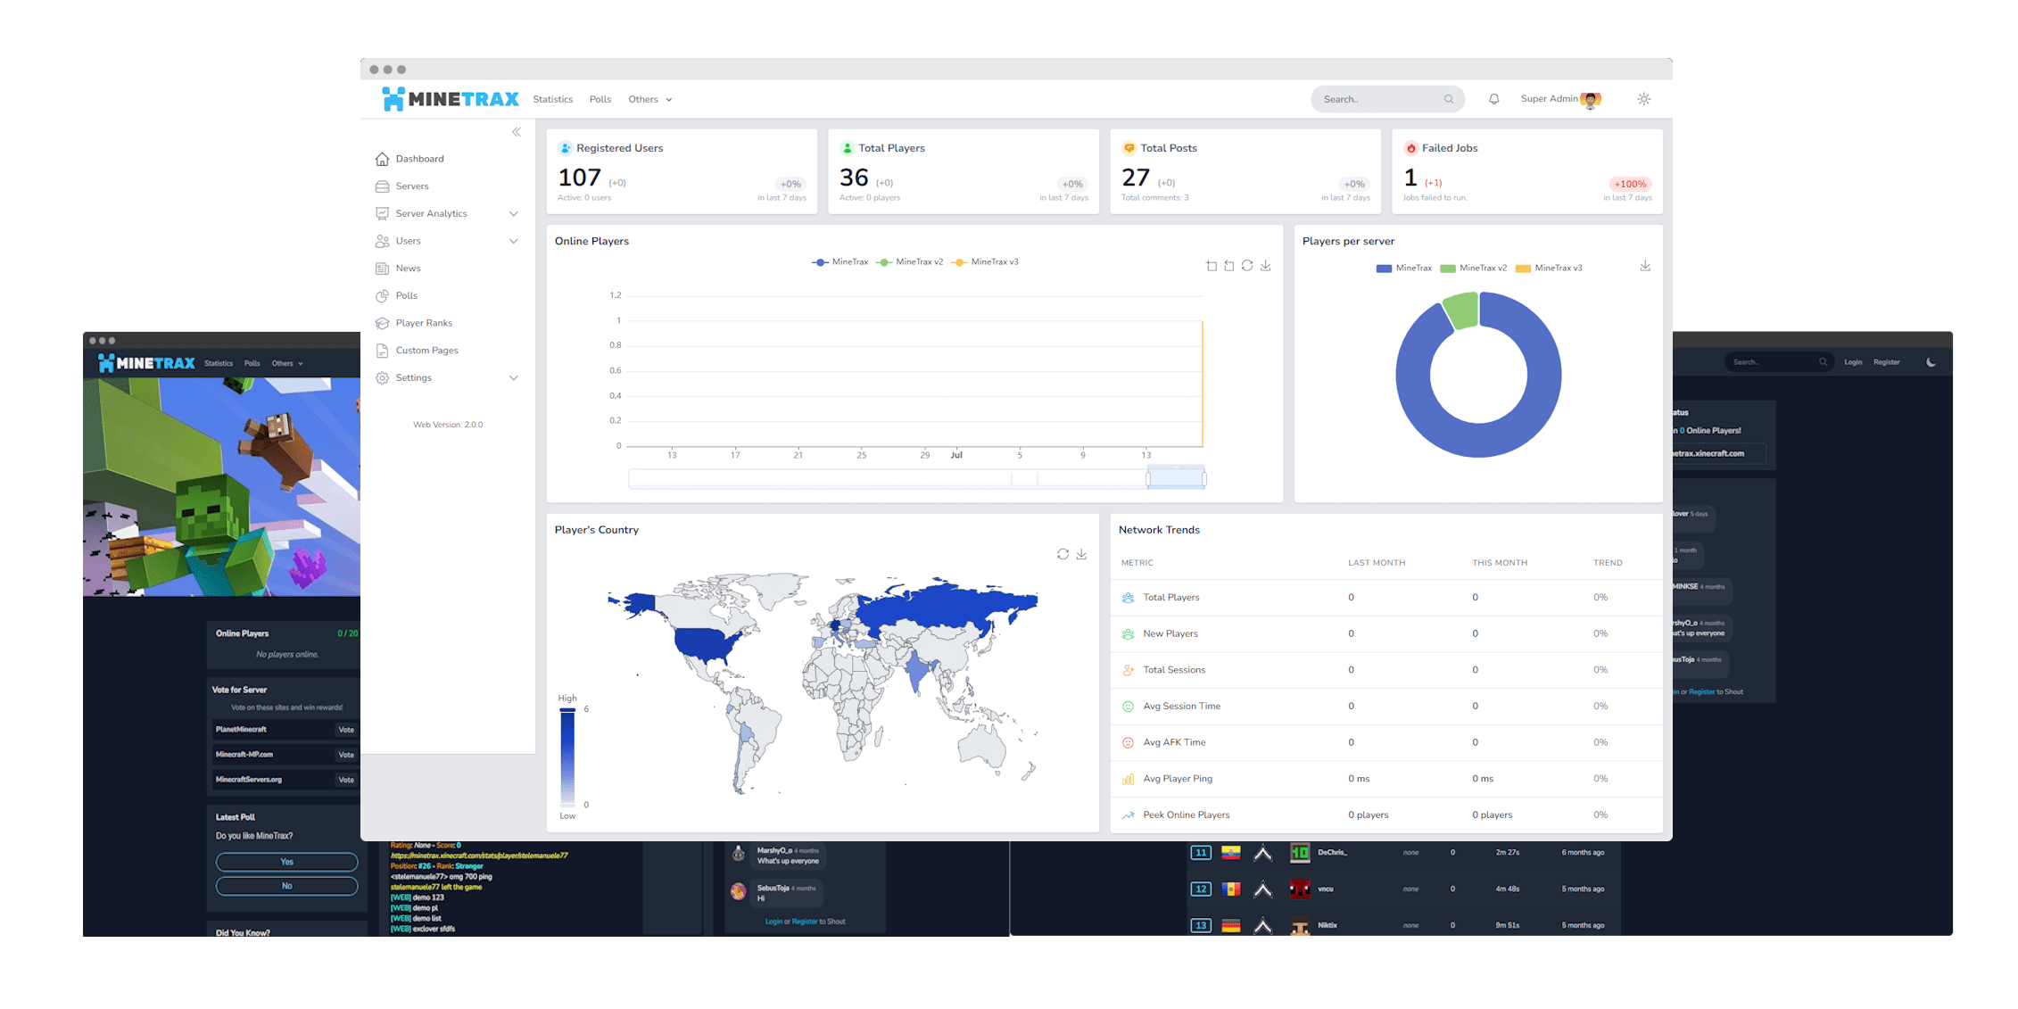The width and height of the screenshot is (2018, 1009).
Task: Expand the Users sidebar section
Action: point(408,241)
